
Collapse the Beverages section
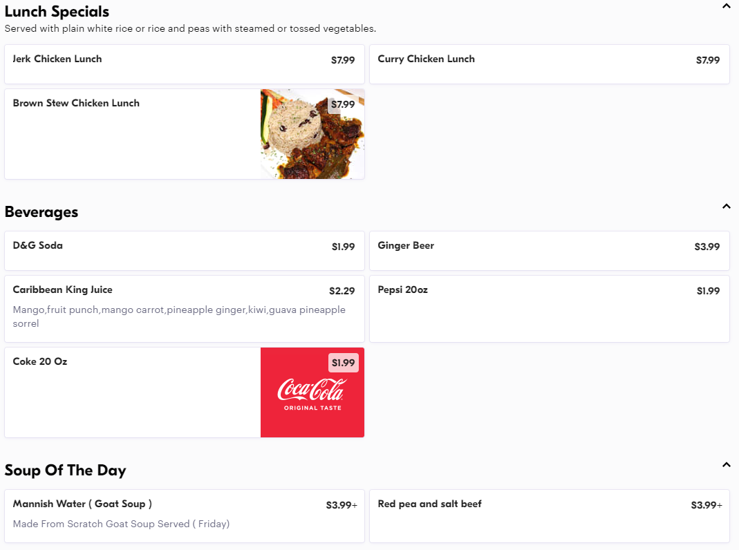[x=726, y=206]
